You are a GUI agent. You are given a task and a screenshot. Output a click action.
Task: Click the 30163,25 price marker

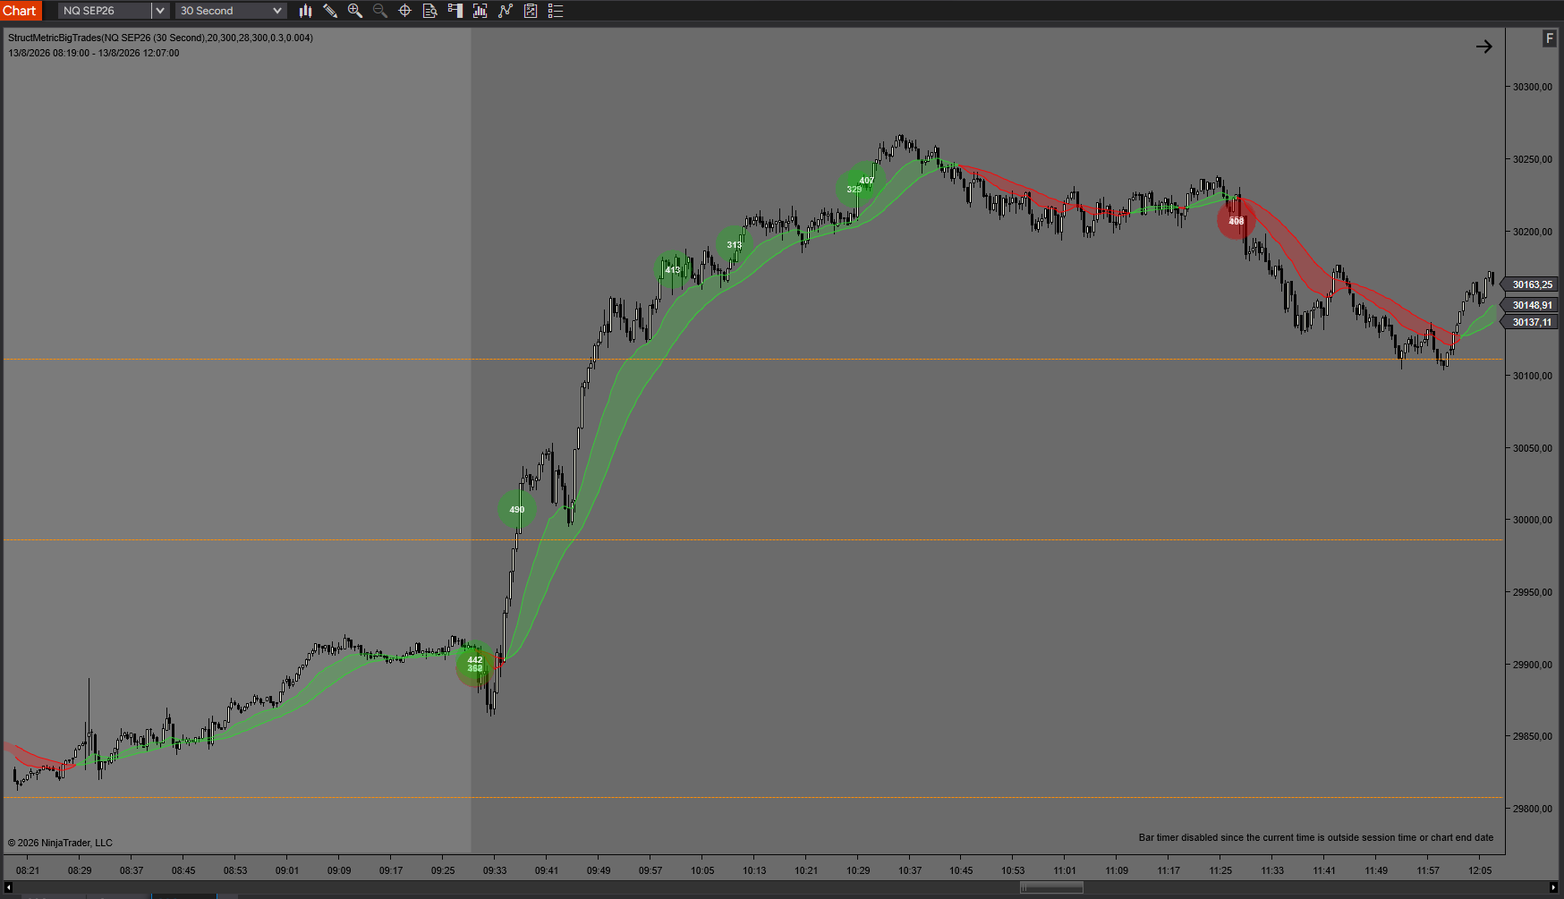pyautogui.click(x=1532, y=284)
